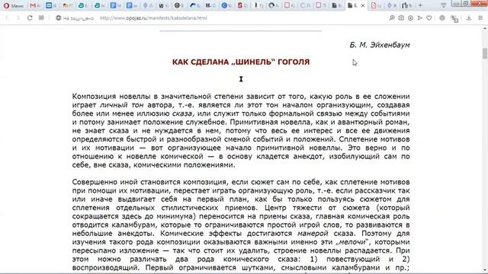The height and width of the screenshot is (274, 488).
Task: Click the circular player icon in toolbar
Action: [410, 18]
